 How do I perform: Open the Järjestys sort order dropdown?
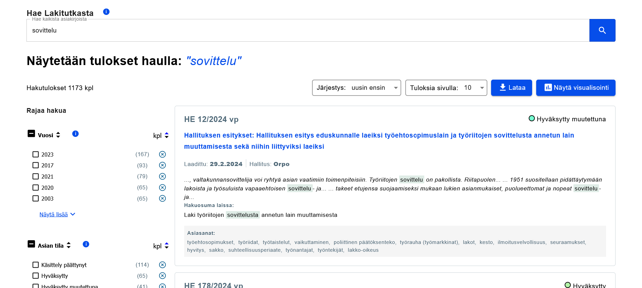click(356, 88)
